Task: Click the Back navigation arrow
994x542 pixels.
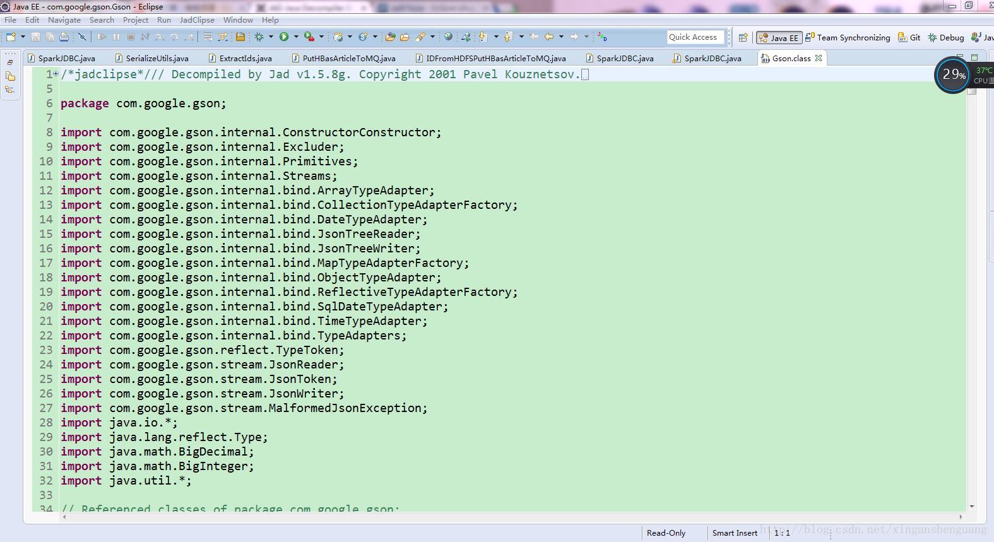Action: click(549, 37)
